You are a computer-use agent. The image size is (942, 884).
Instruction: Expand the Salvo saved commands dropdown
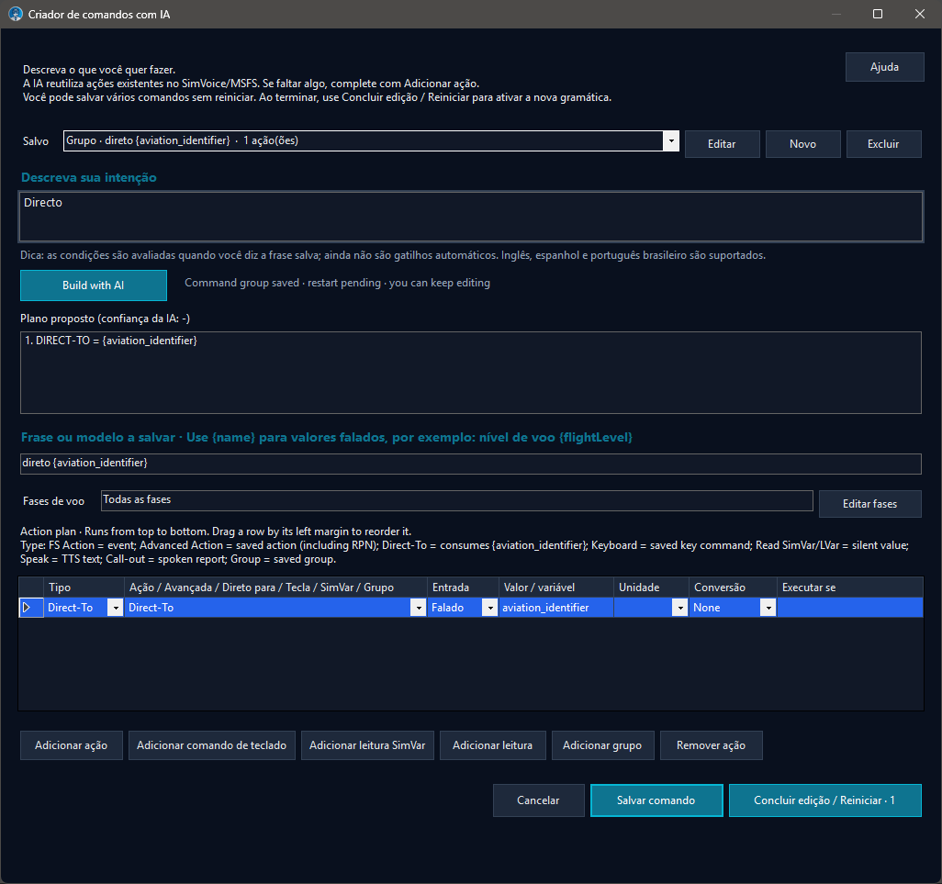click(x=670, y=141)
